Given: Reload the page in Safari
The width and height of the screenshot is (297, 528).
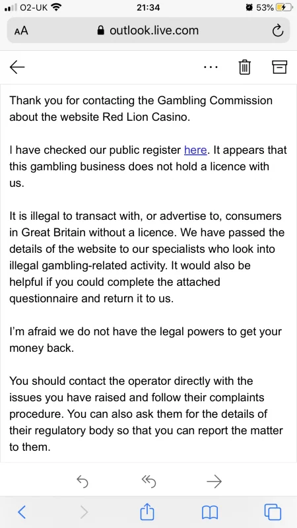Looking at the screenshot, I should (277, 31).
